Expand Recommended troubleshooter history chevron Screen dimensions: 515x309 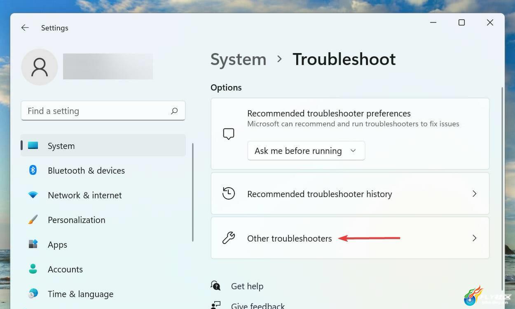(x=475, y=193)
